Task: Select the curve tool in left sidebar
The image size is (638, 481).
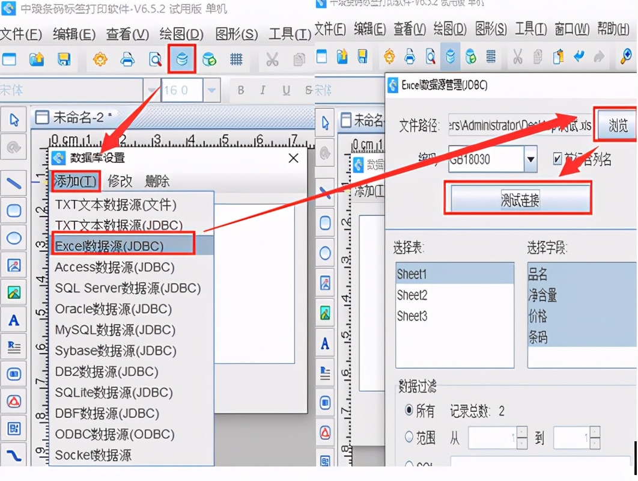Action: 14,455
